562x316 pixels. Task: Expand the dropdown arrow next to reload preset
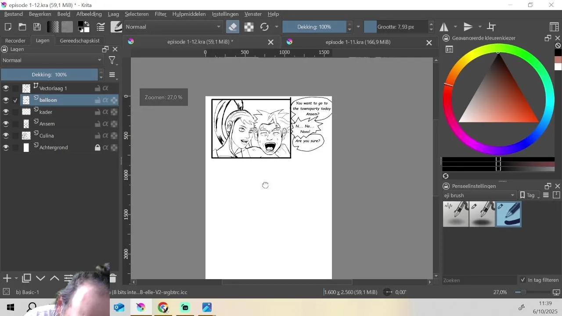pos(277,27)
